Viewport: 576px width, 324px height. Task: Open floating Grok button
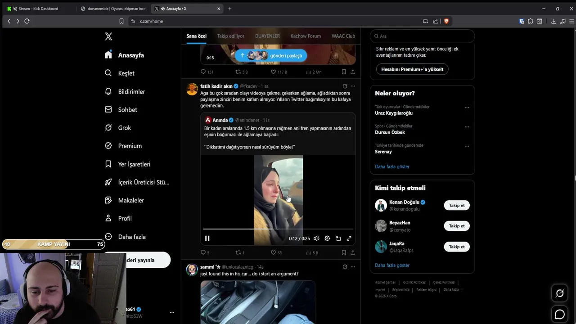point(560,293)
